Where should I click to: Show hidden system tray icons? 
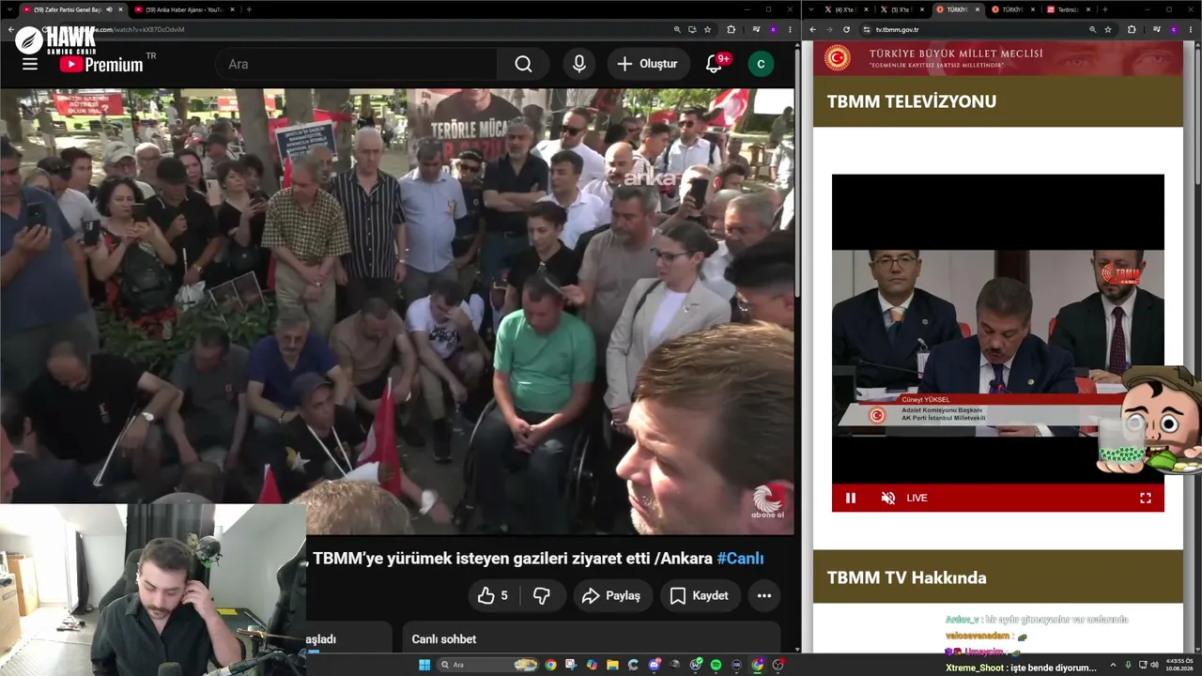click(x=1115, y=665)
